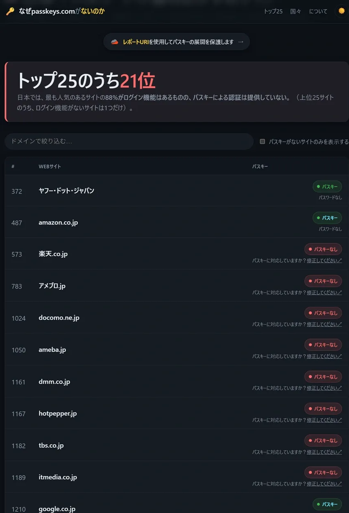Open the 国々 menu item
This screenshot has height=513, width=349.
[x=296, y=11]
